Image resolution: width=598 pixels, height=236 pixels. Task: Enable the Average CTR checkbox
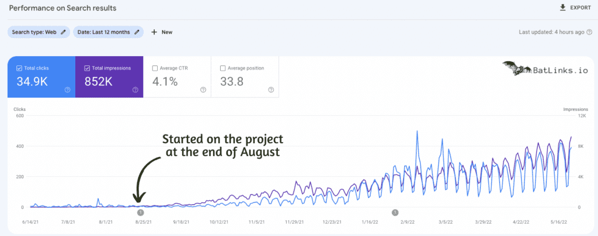(x=155, y=68)
